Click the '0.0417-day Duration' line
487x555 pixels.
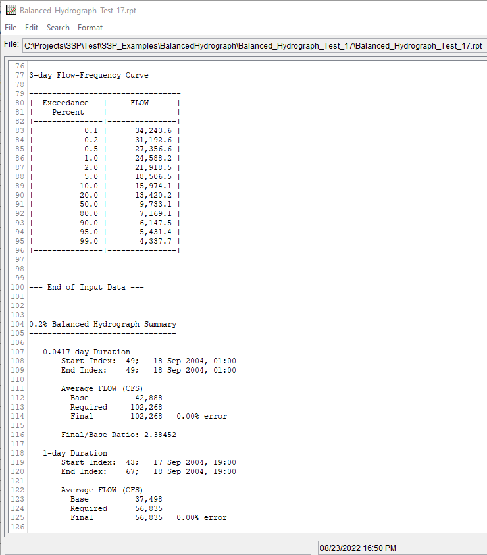[86, 352]
